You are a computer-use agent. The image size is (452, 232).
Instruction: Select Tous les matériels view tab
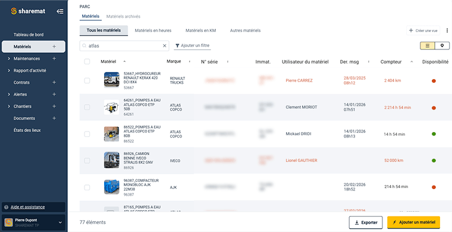tap(103, 30)
